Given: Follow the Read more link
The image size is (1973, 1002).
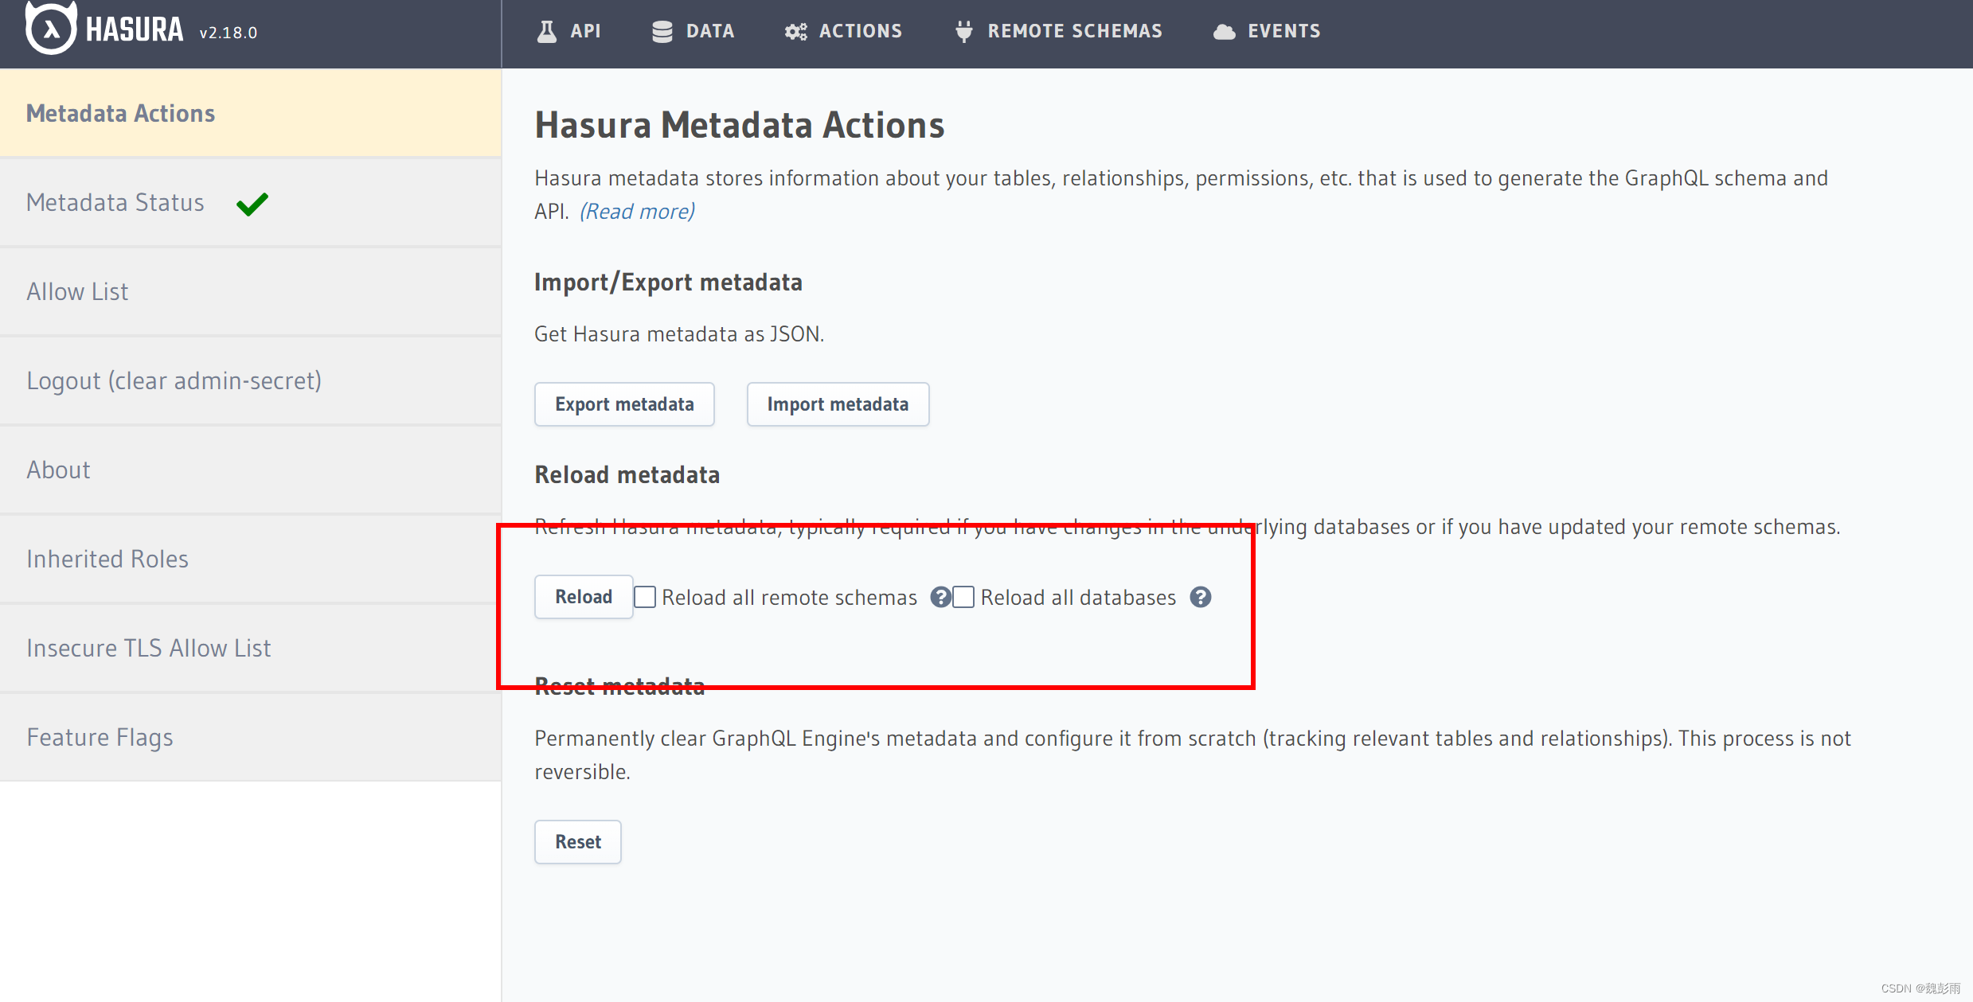Looking at the screenshot, I should [x=637, y=212].
